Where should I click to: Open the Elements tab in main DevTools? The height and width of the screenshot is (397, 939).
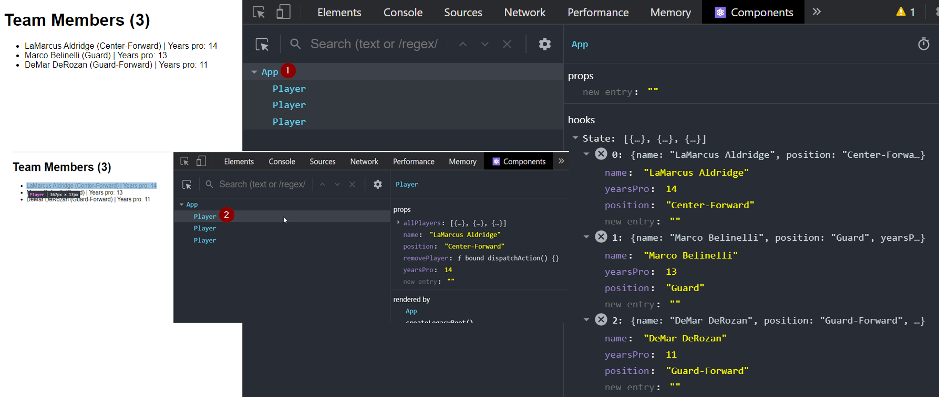[x=339, y=12]
